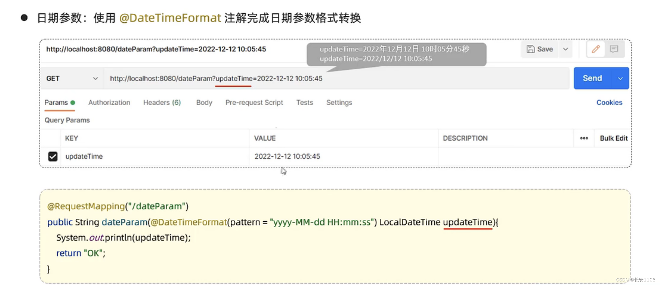Click the 2022-12-12 10:05:45 value cell
This screenshot has height=285, width=660.
tap(344, 156)
